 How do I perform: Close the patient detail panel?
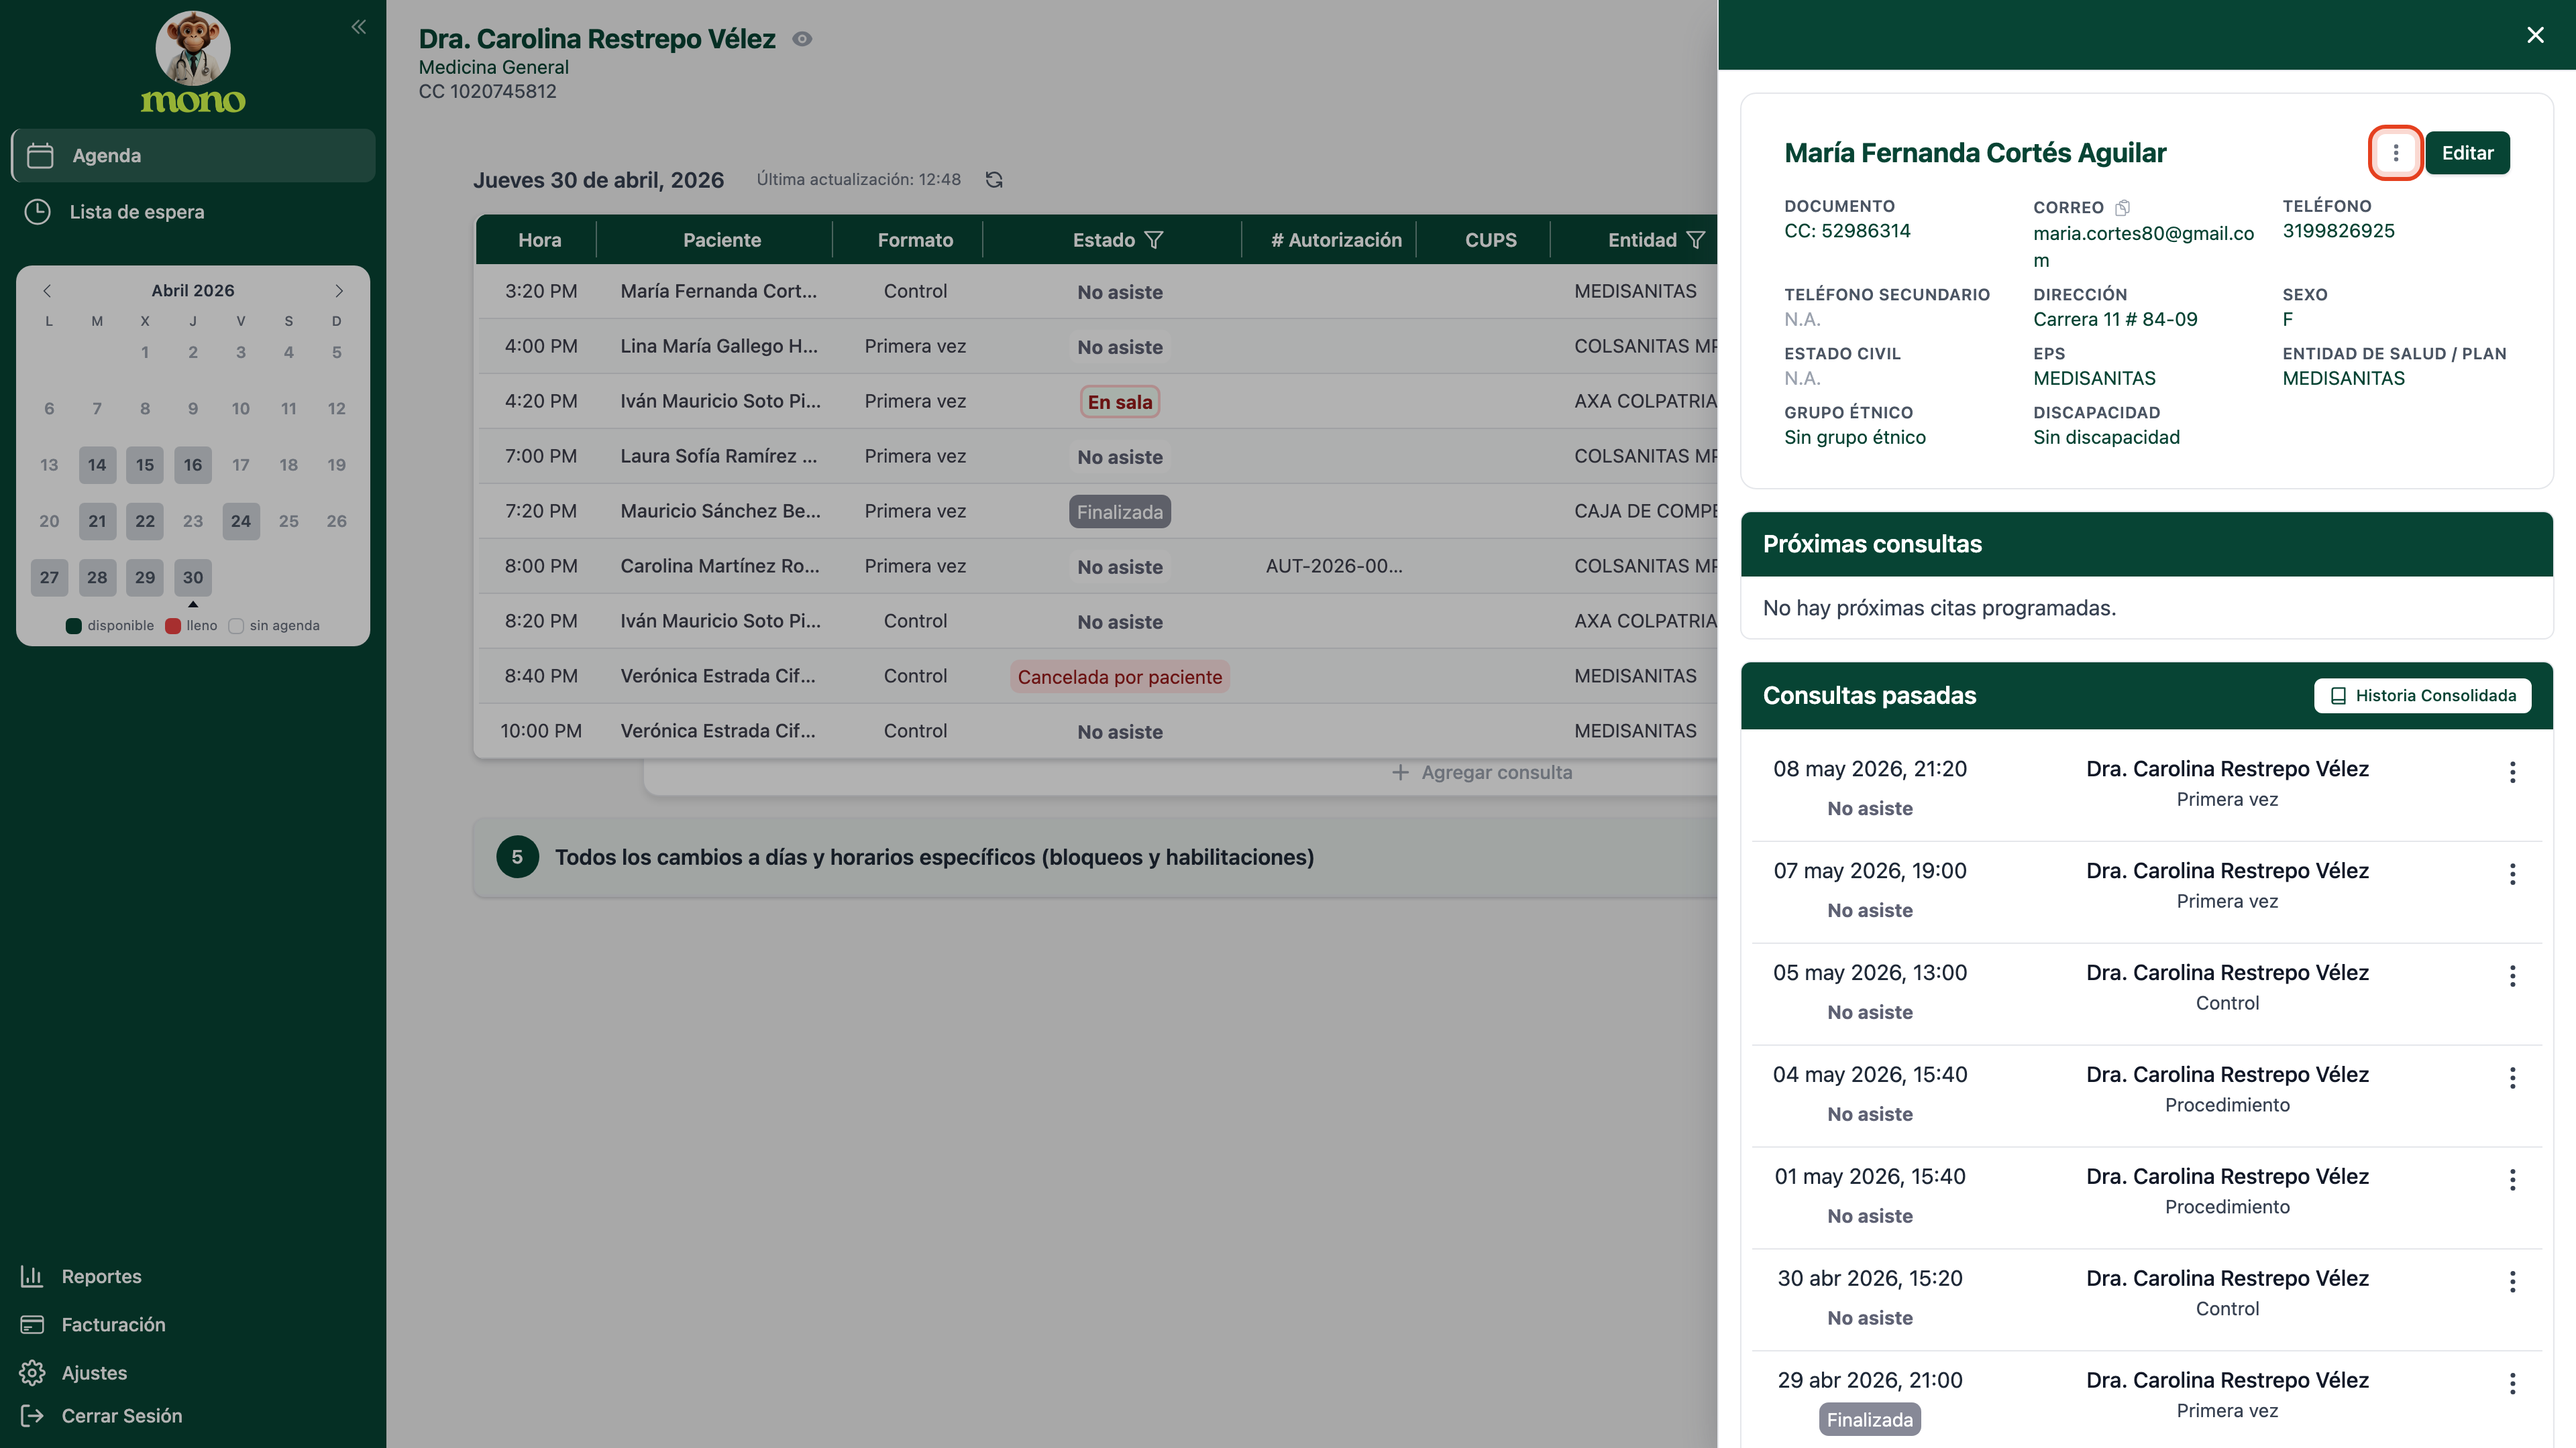point(2535,35)
